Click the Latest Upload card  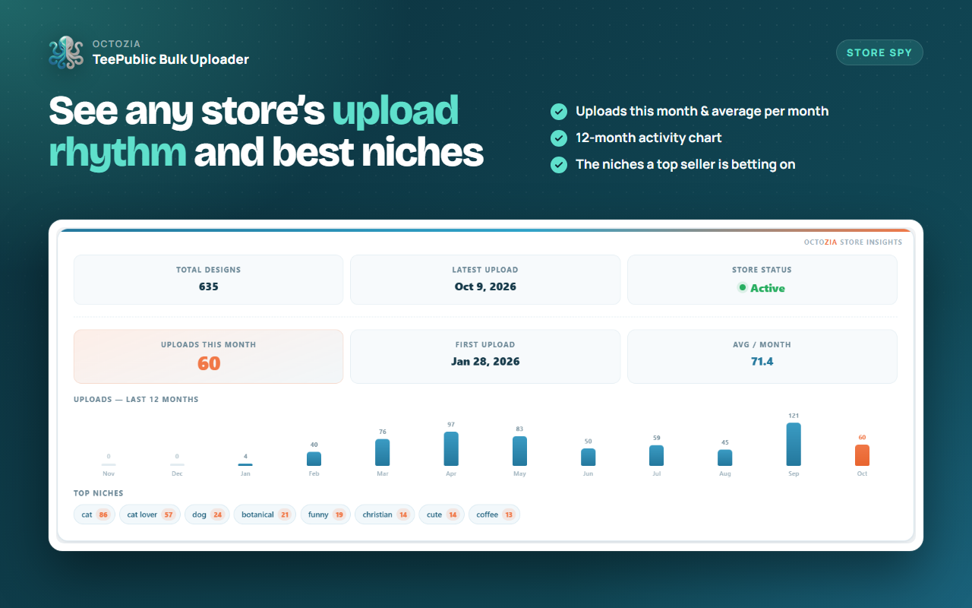click(485, 280)
